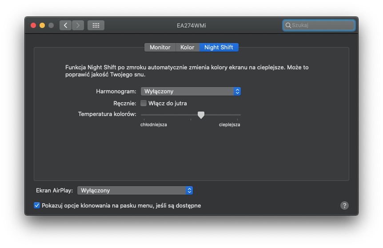This screenshot has height=248, width=383.
Task: Click the chłodniejsza end of temperature slider
Action: coord(142,115)
